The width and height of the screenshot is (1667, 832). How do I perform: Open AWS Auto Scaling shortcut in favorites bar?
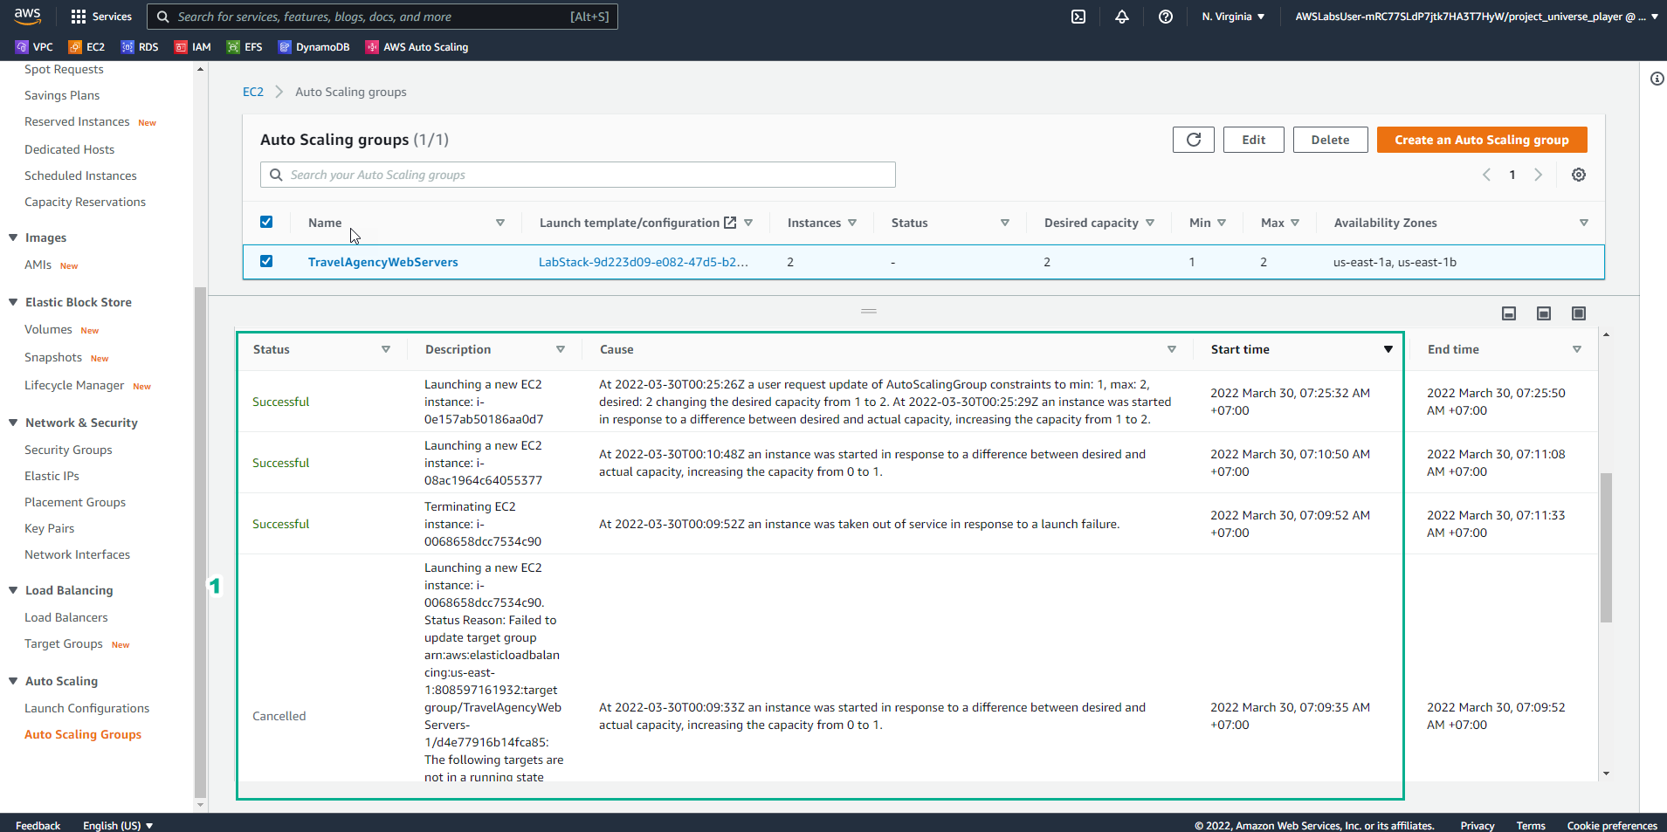coord(417,47)
